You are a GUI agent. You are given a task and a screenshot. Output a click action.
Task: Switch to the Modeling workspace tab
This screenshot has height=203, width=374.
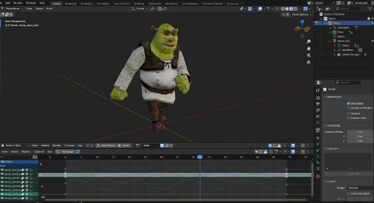tap(71, 4)
